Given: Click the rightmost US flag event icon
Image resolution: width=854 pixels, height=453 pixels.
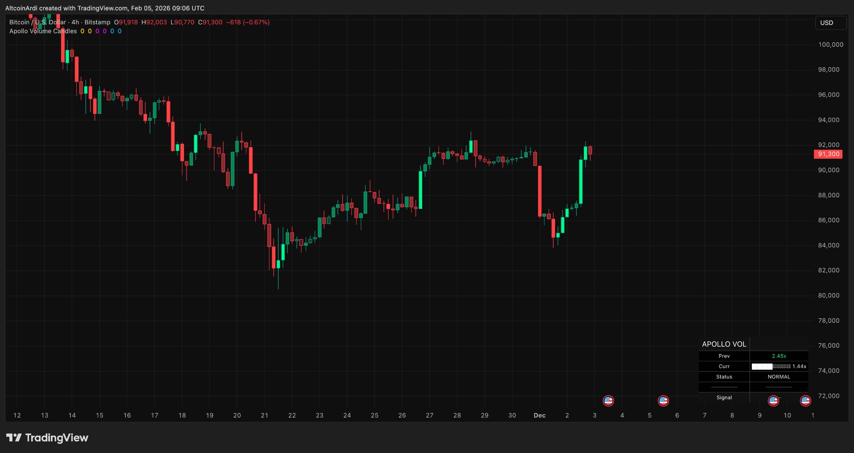Looking at the screenshot, I should [805, 401].
